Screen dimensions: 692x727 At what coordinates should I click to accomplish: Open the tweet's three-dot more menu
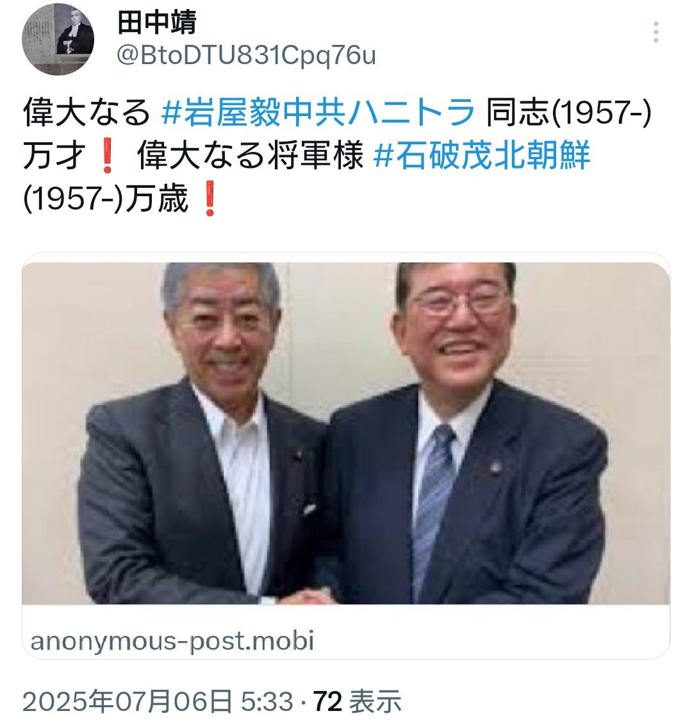click(655, 32)
